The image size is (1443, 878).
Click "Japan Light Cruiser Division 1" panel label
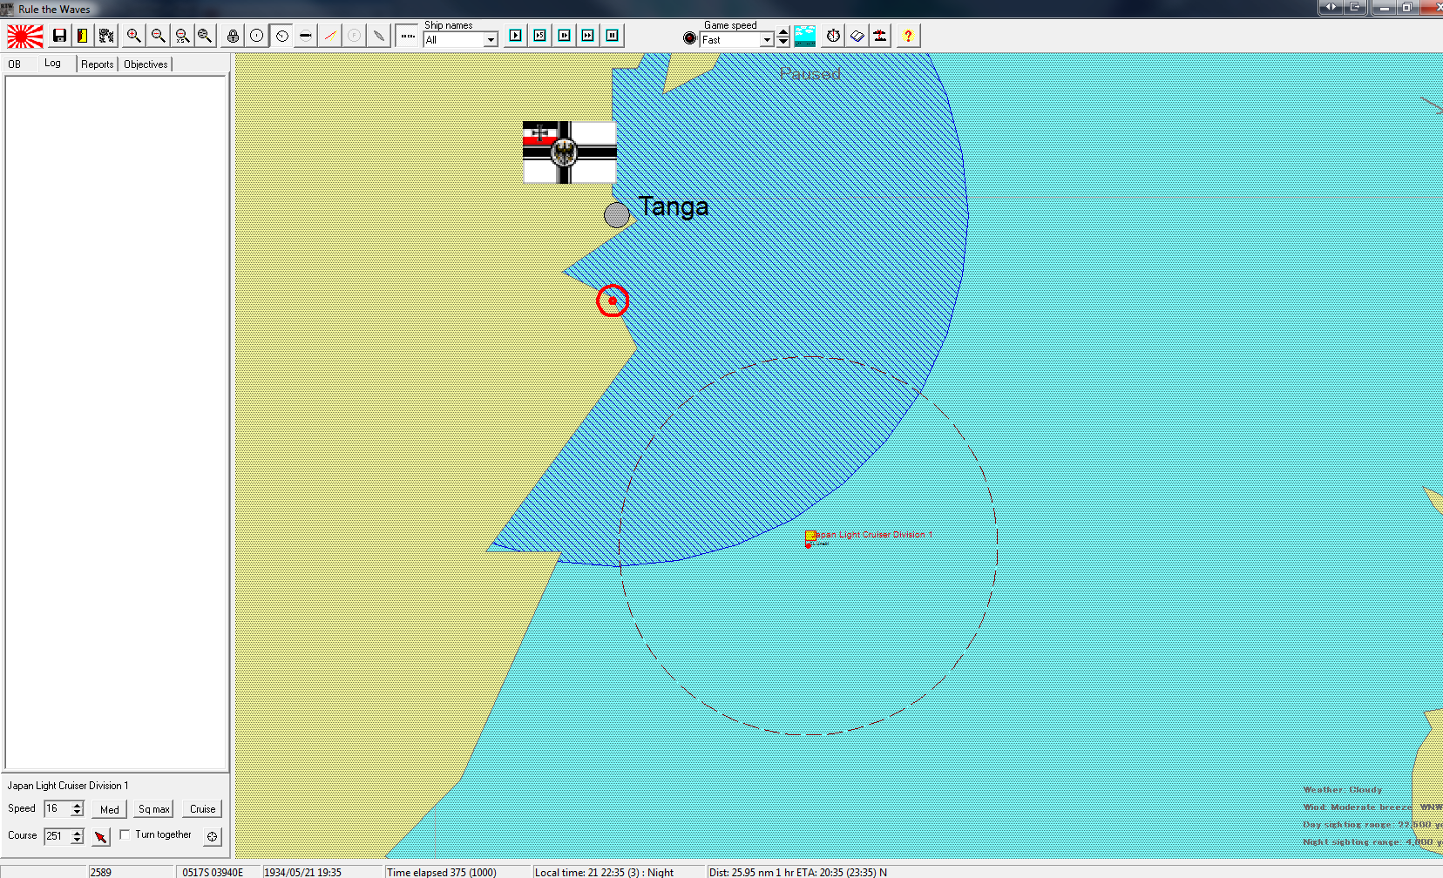coord(68,785)
